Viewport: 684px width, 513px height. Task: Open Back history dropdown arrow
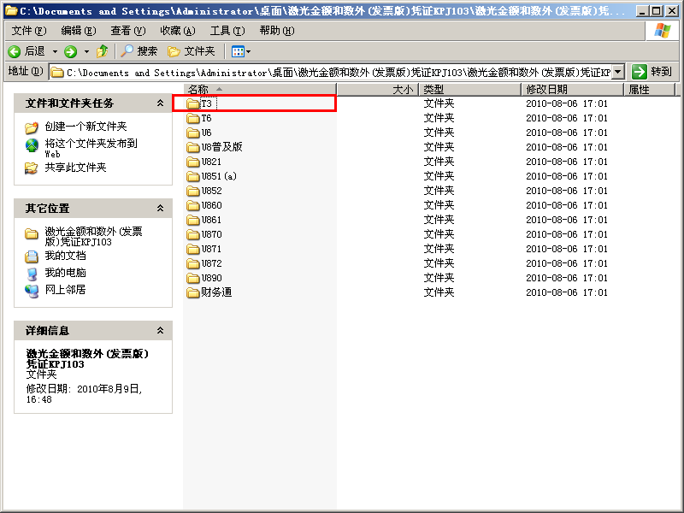click(x=55, y=51)
